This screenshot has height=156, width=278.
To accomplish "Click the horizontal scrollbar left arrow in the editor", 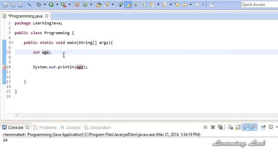I will click(x=17, y=115).
